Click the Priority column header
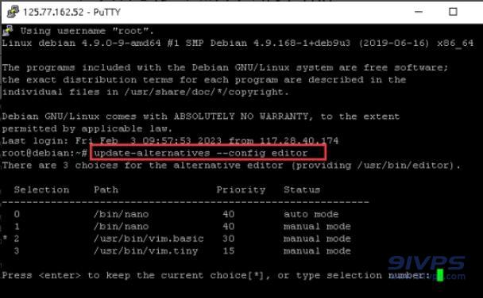The height and width of the screenshot is (298, 483). tap(241, 189)
